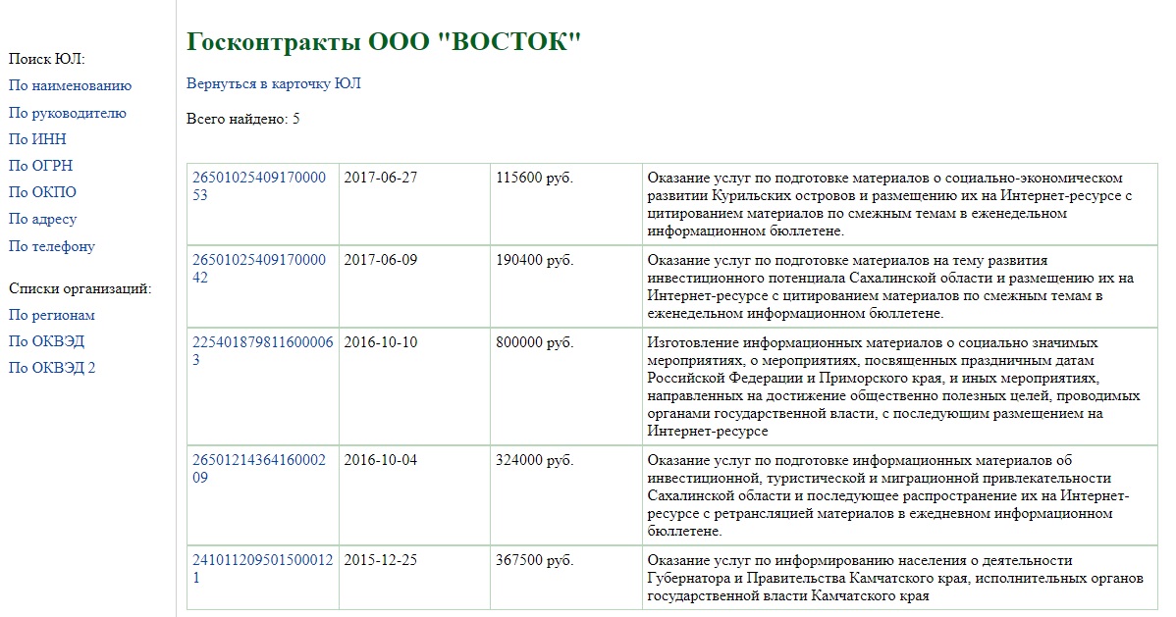Open search by name (По наименованию)
The width and height of the screenshot is (1176, 617).
point(70,86)
